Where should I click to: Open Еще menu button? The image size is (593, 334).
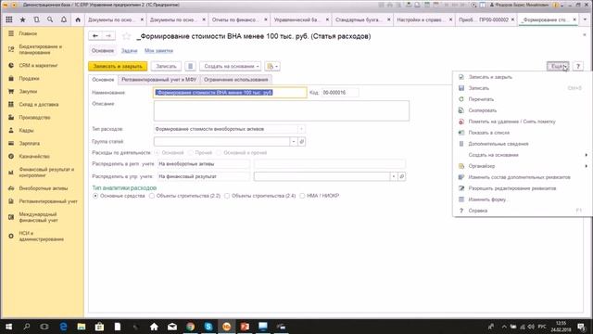[558, 66]
